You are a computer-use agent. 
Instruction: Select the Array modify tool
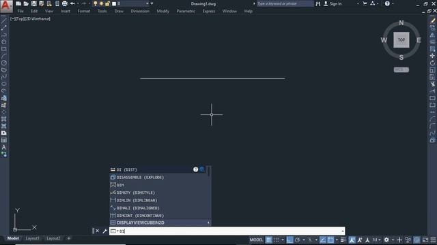(432, 49)
